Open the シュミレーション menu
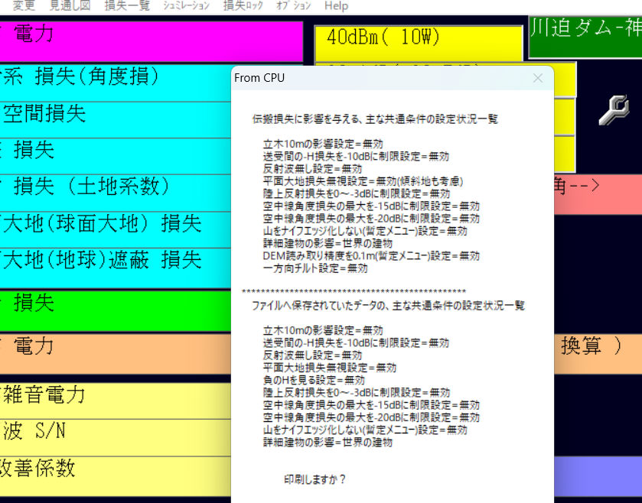The height and width of the screenshot is (503, 642). pyautogui.click(x=186, y=5)
